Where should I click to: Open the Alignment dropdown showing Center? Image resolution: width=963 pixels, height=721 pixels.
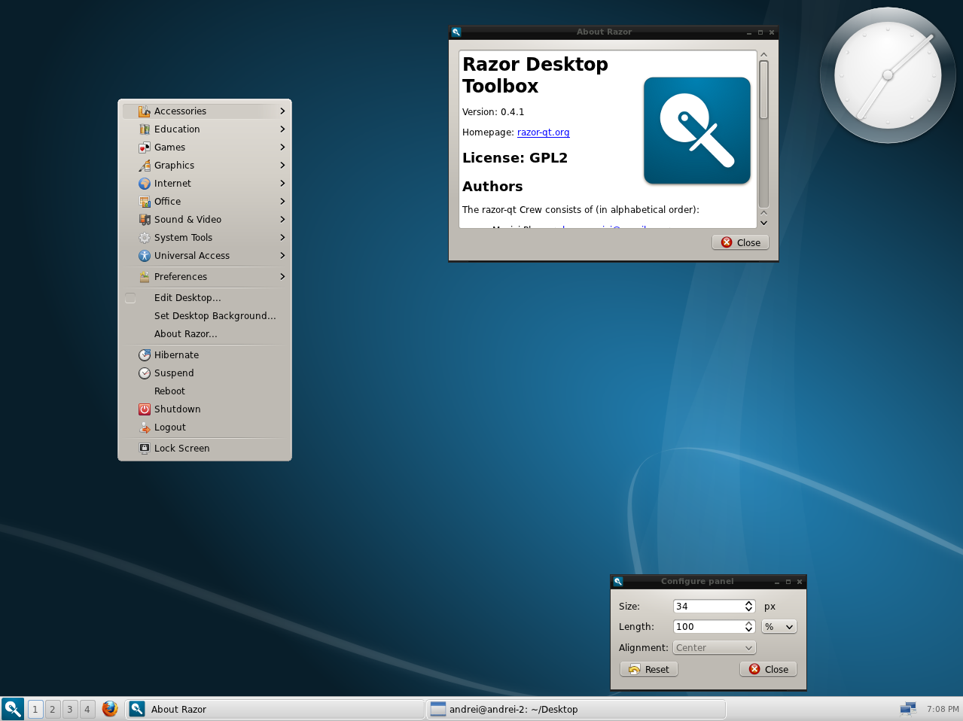click(713, 647)
